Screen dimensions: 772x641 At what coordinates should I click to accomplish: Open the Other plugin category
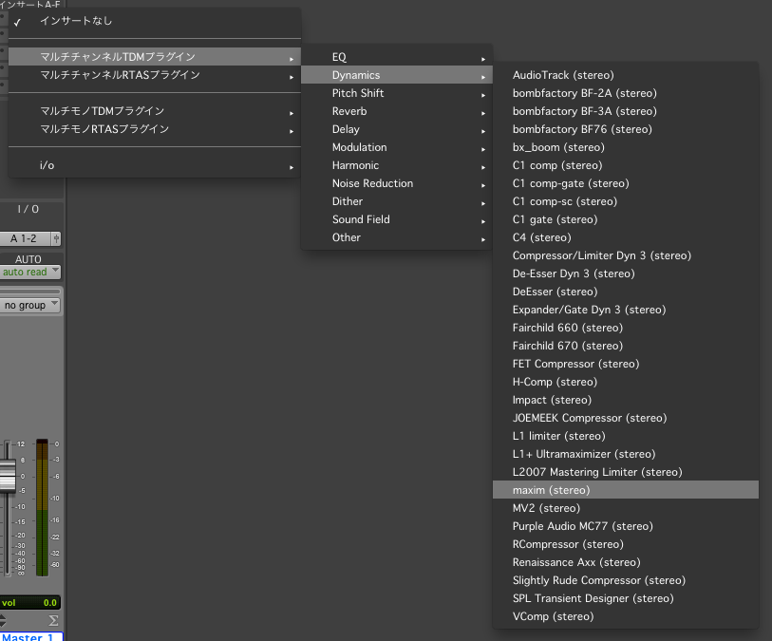(x=397, y=237)
